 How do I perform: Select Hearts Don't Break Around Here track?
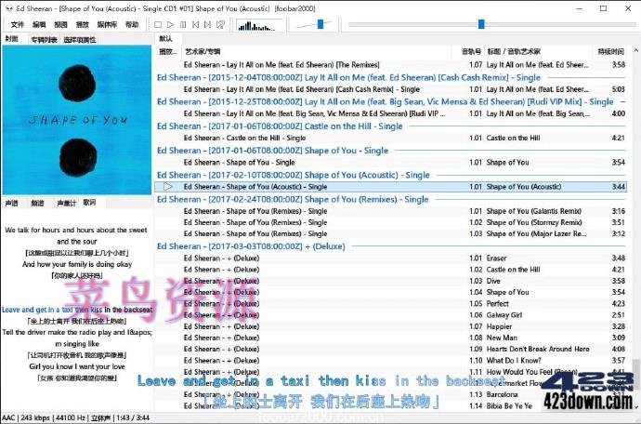pos(392,349)
